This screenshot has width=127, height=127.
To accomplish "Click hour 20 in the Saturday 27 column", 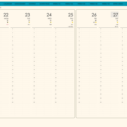I will coord(101,86).
